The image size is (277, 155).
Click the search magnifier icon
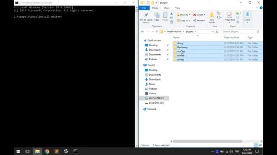(x=258, y=31)
